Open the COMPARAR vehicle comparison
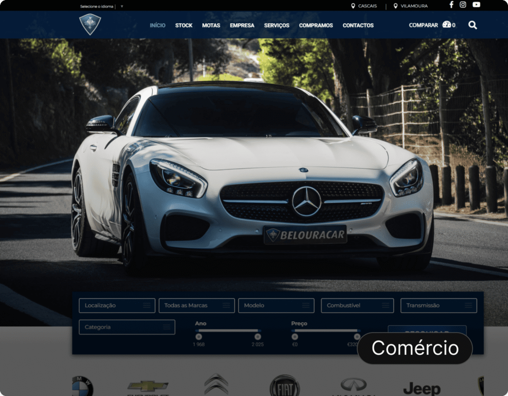 (432, 25)
